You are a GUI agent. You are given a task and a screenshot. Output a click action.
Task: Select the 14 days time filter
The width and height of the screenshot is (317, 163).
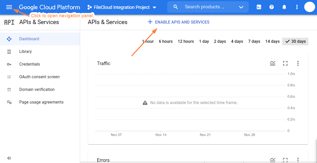[x=272, y=41]
